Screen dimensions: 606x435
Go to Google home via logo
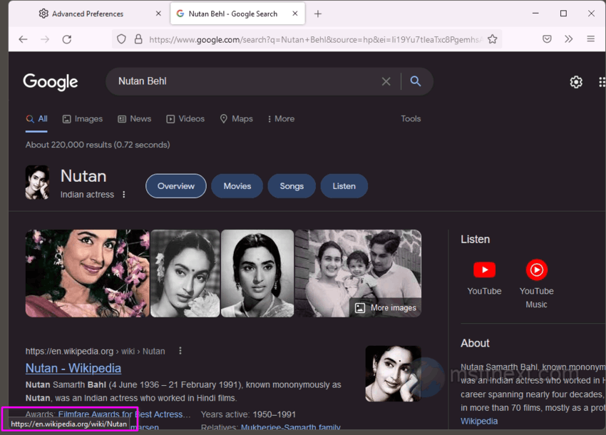[50, 81]
